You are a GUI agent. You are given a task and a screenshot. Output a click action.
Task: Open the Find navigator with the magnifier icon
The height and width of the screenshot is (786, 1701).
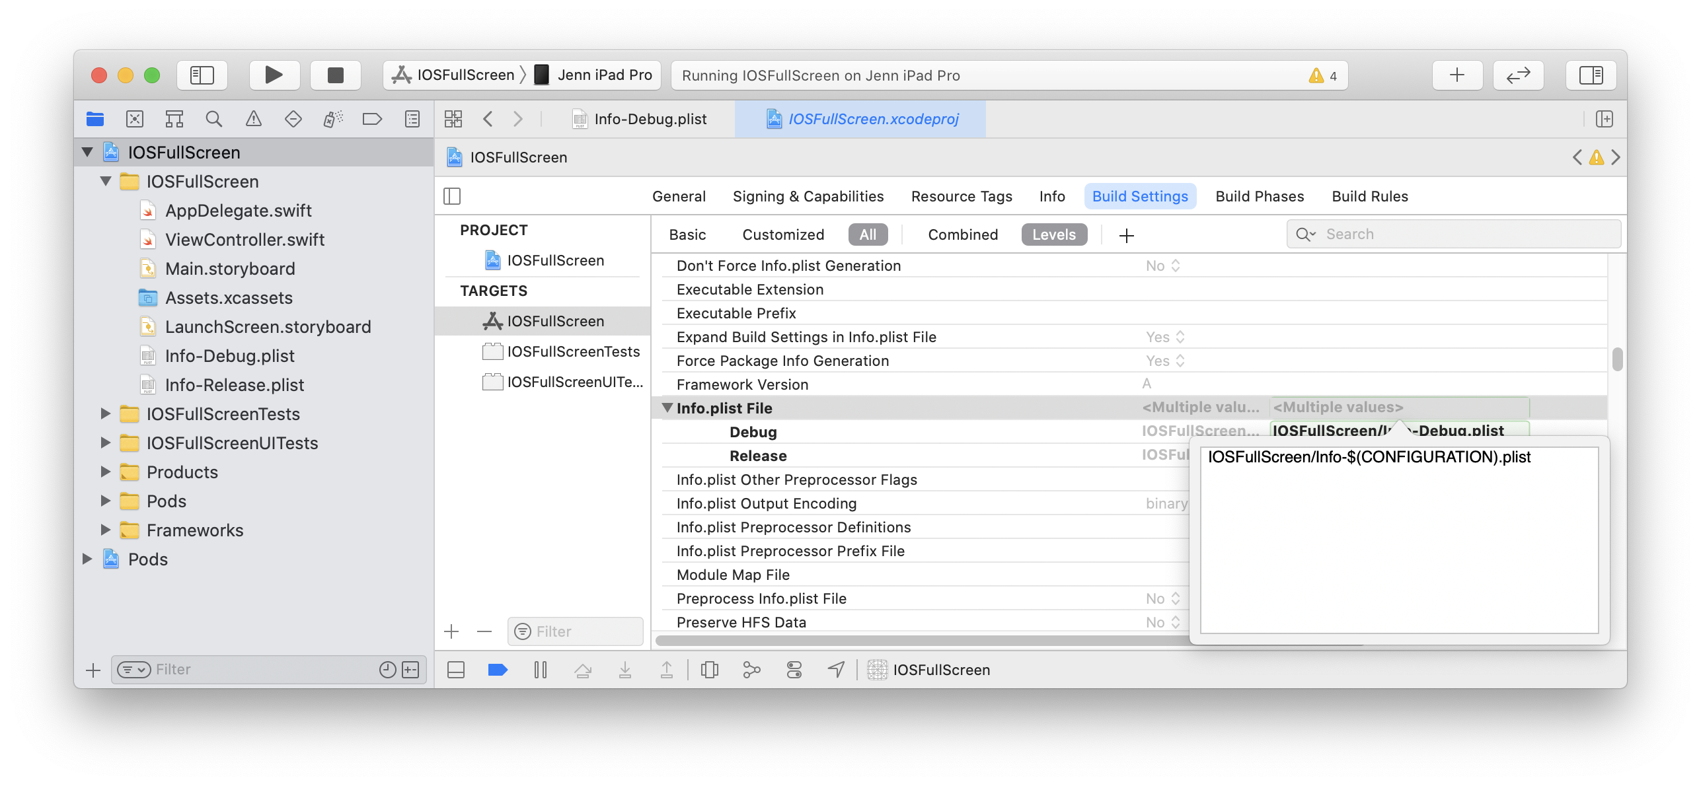(x=213, y=119)
